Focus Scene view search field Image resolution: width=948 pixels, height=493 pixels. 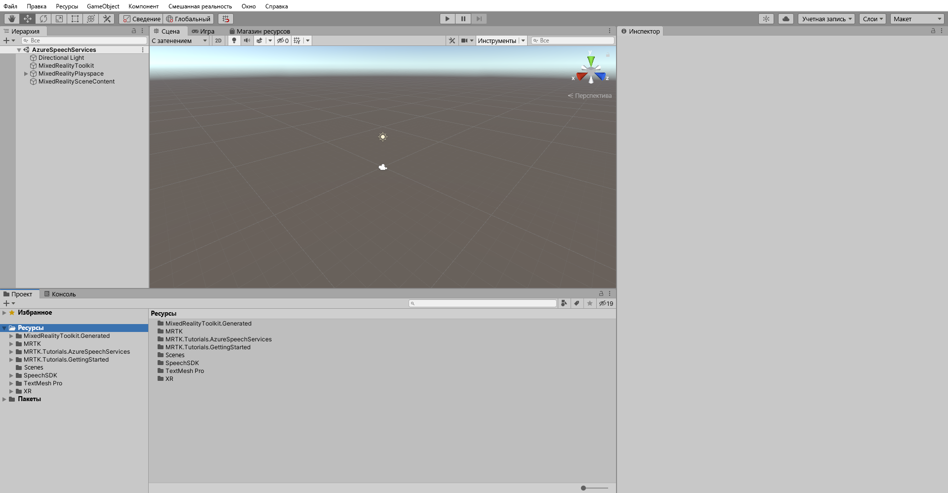coord(573,41)
